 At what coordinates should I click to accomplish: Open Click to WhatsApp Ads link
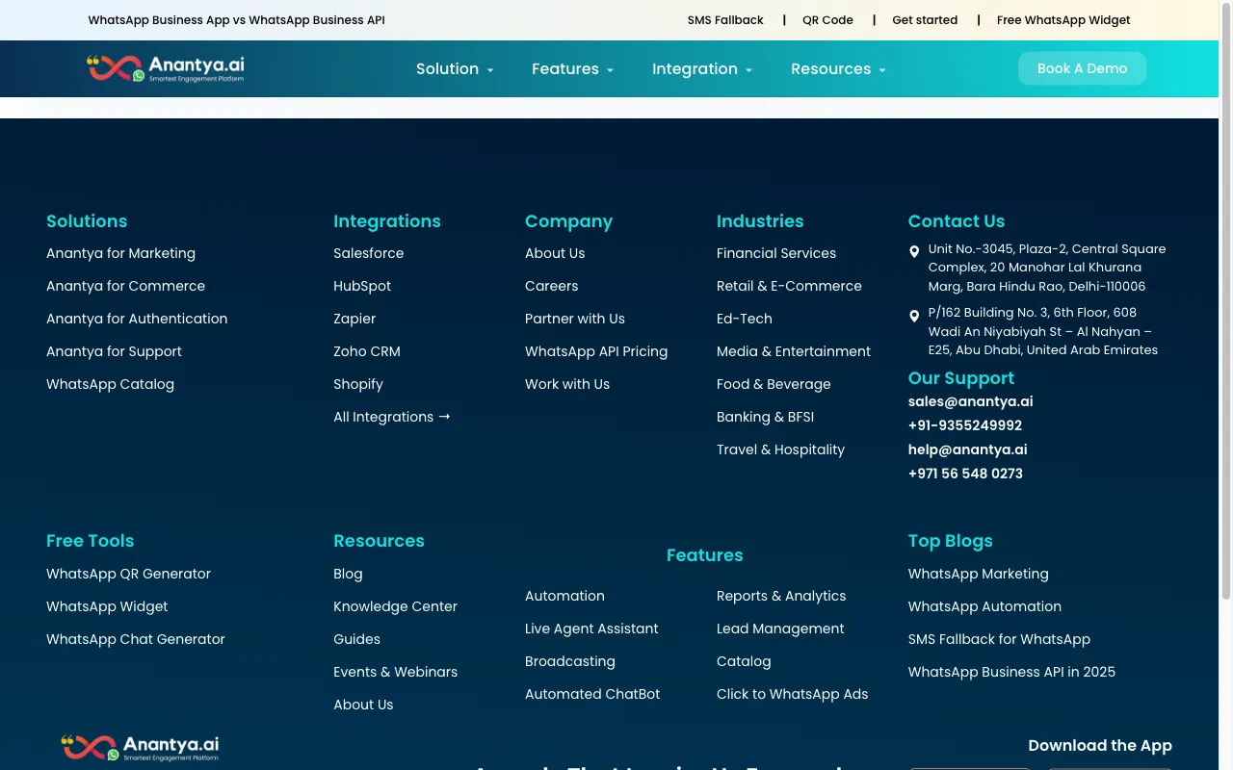click(792, 694)
